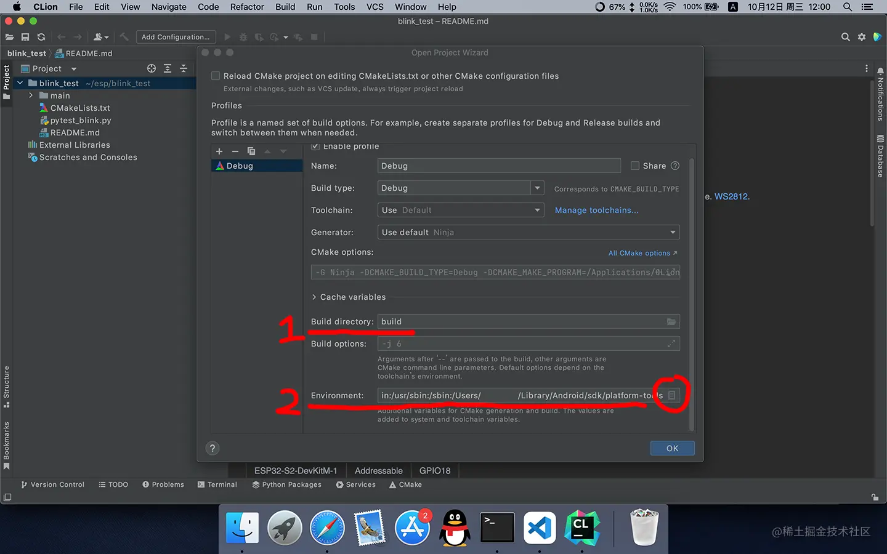Open the CMake tool window tab

(405, 484)
